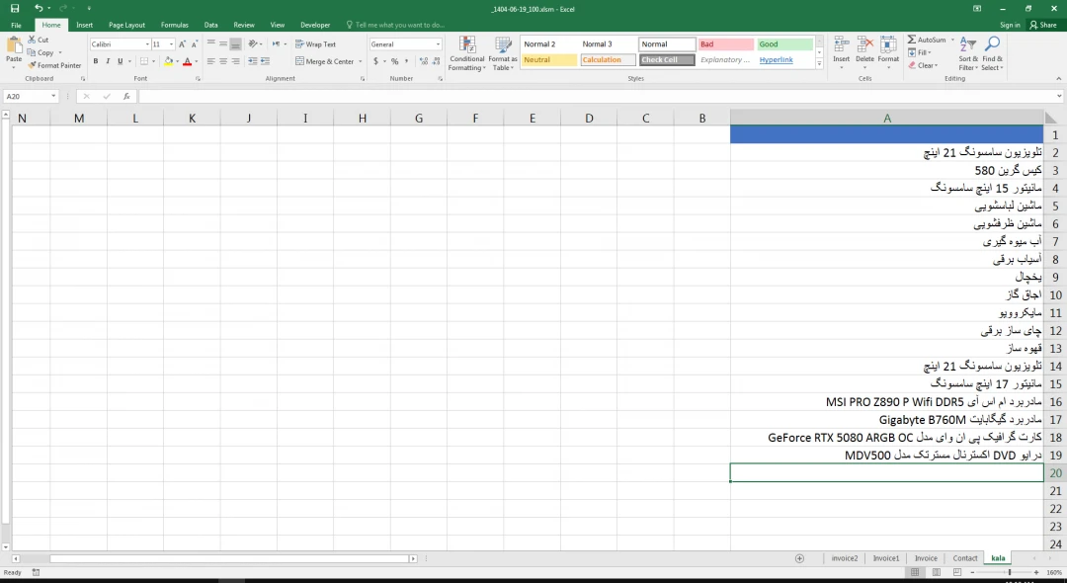Screen dimensions: 1067x583
Task: Click the Save icon in the quick access toolbar
Action: (x=14, y=8)
